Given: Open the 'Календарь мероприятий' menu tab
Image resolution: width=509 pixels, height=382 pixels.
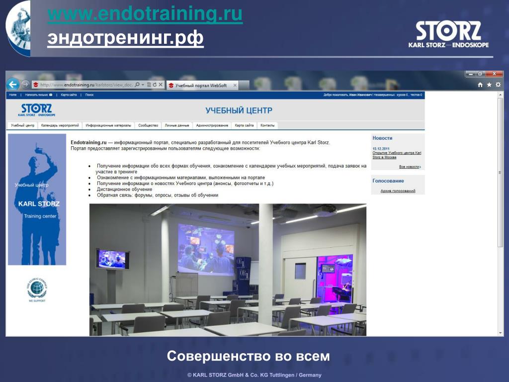Looking at the screenshot, I should tap(60, 125).
